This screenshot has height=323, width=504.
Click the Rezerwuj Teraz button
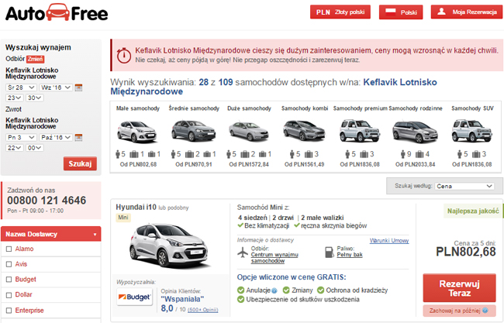[459, 288]
